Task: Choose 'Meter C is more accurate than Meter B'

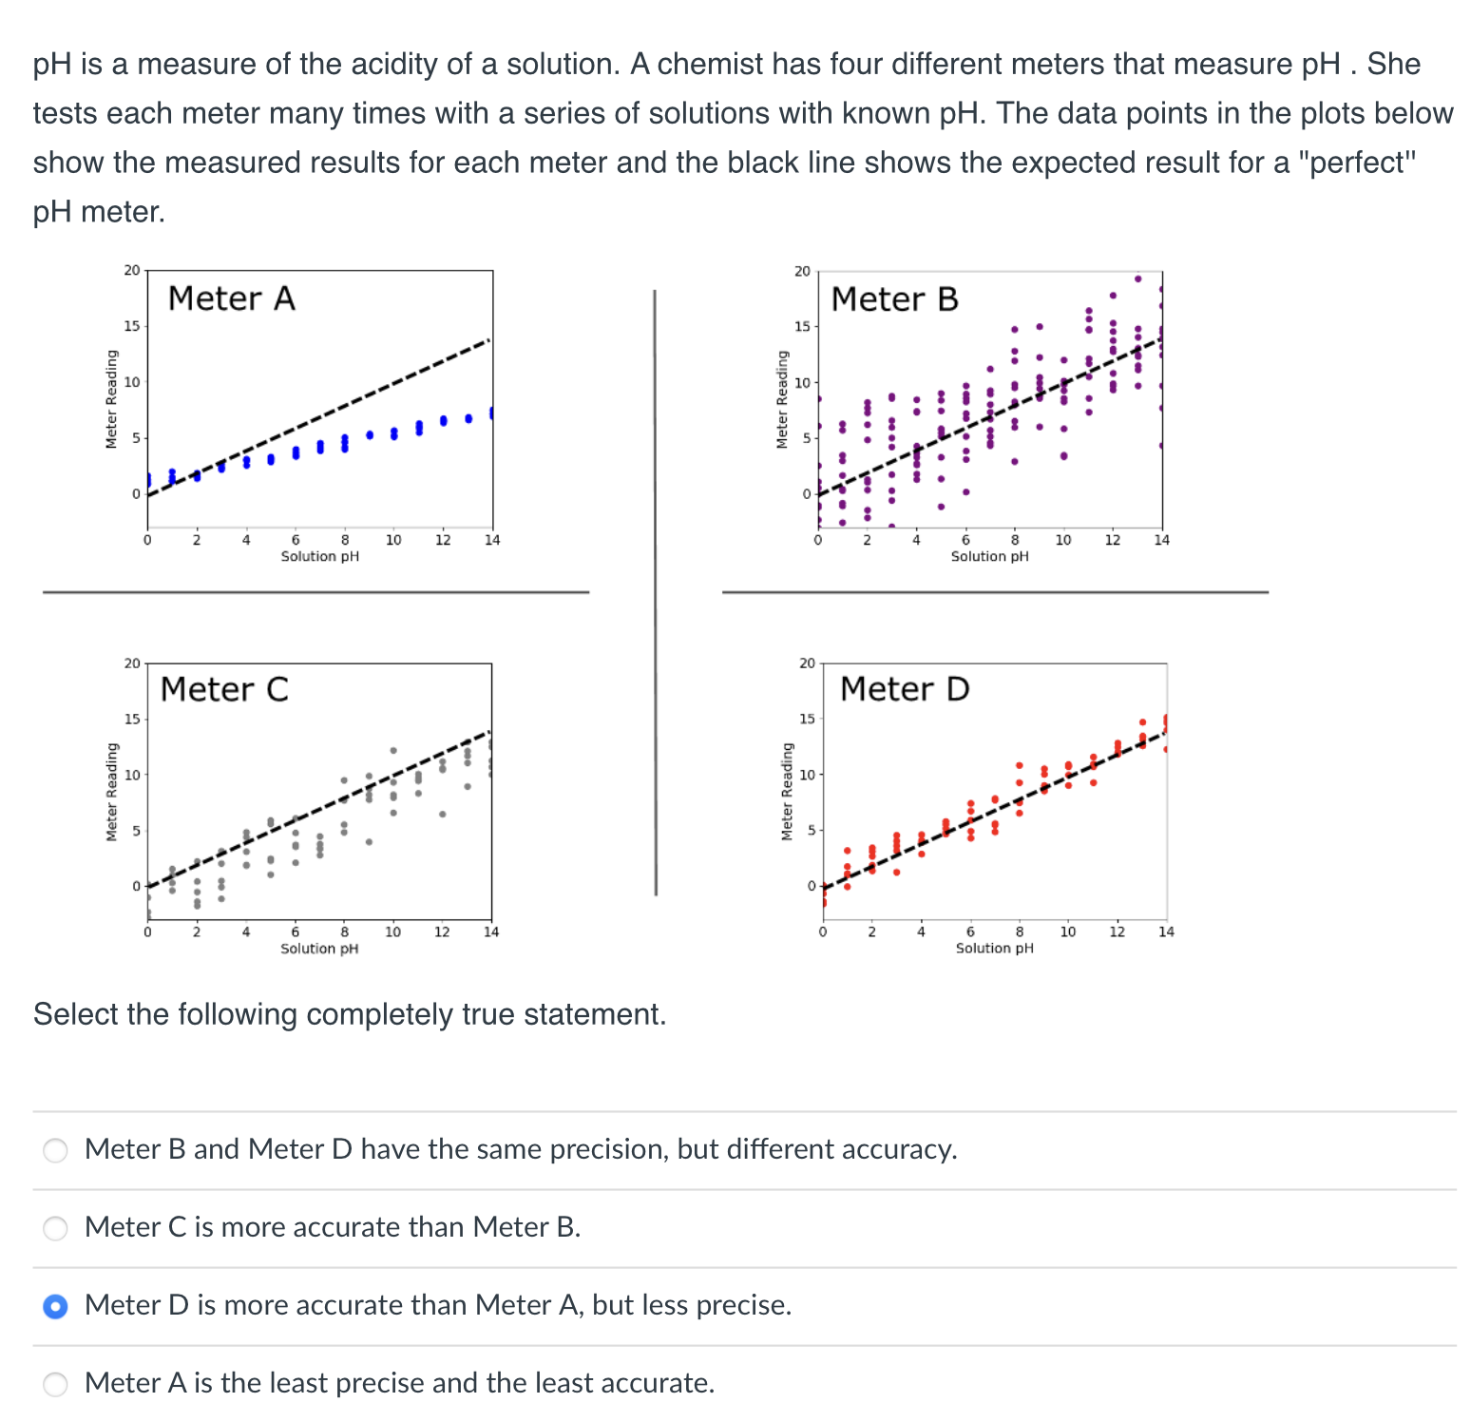Action: click(54, 1228)
